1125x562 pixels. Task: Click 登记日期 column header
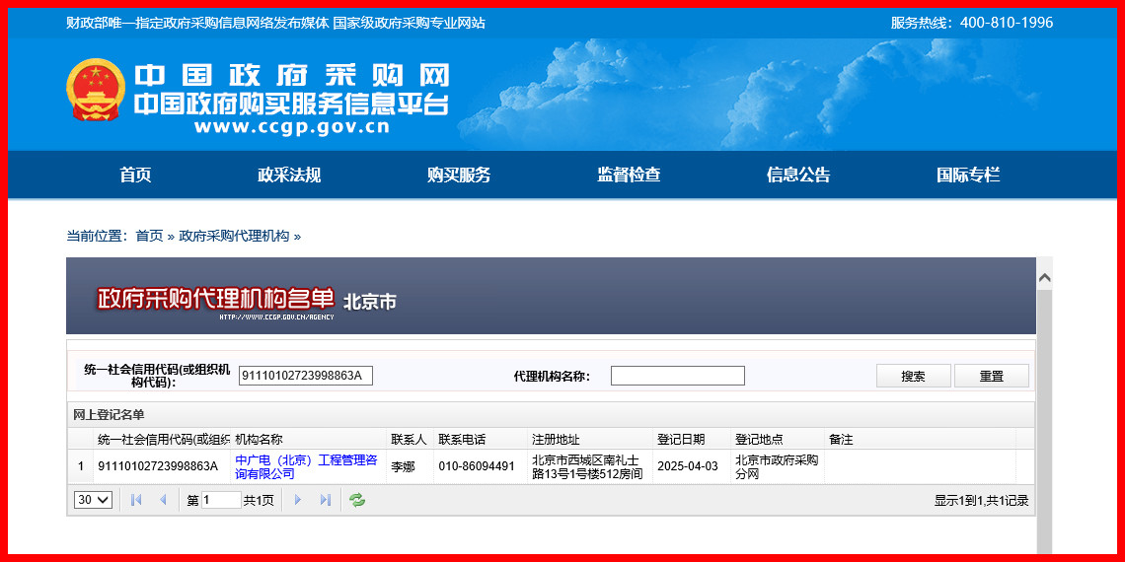[692, 440]
